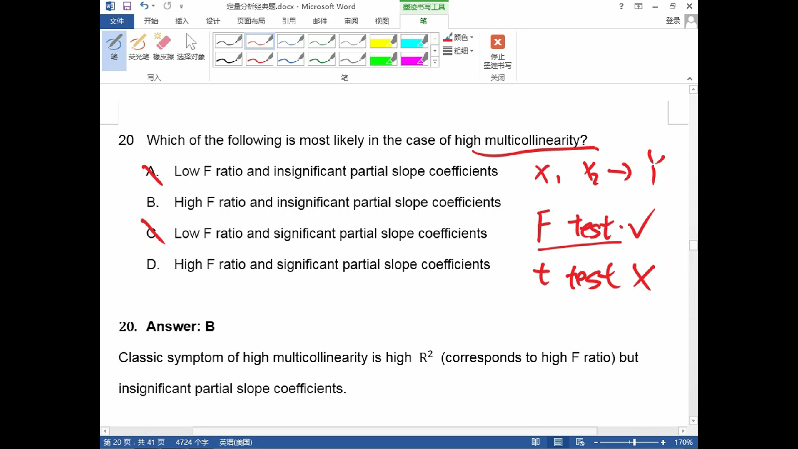The image size is (798, 449).
Task: Click the Select Objects (选择对象) cursor tool
Action: 191,47
